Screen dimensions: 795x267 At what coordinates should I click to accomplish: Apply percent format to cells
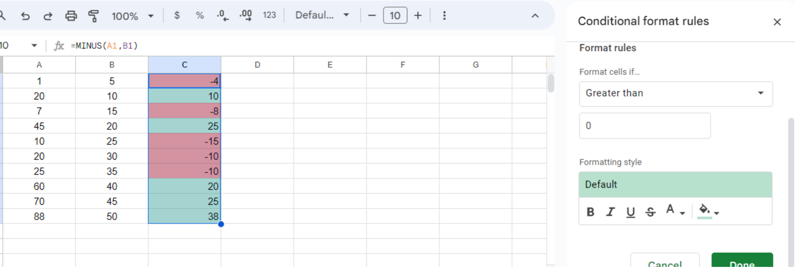tap(200, 15)
